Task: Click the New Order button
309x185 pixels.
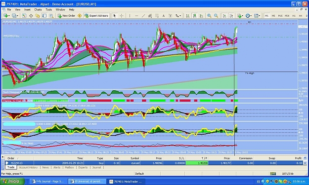Action: (66, 16)
